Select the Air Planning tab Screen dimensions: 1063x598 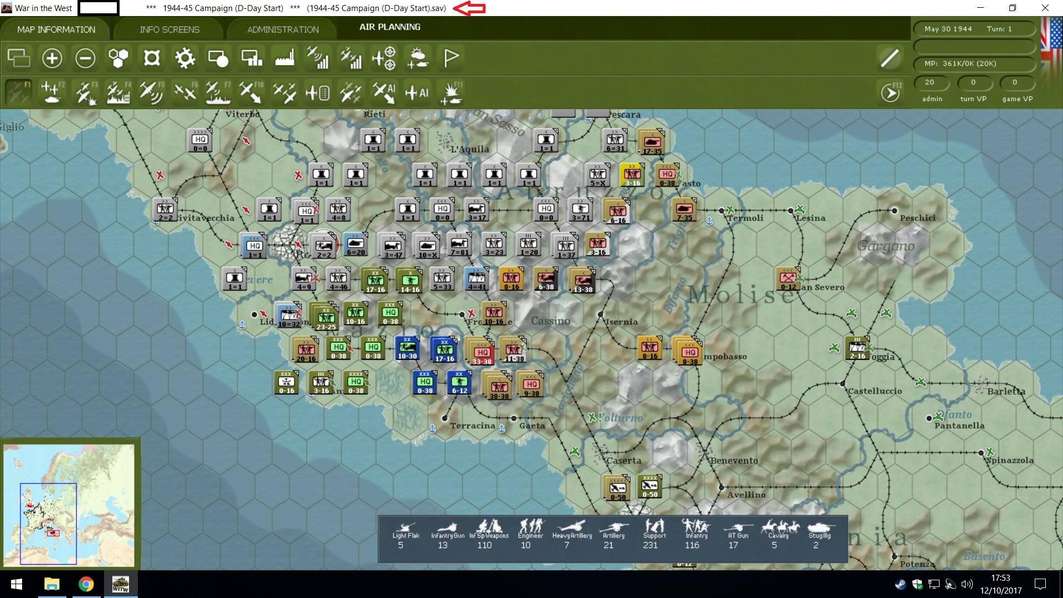(x=390, y=27)
